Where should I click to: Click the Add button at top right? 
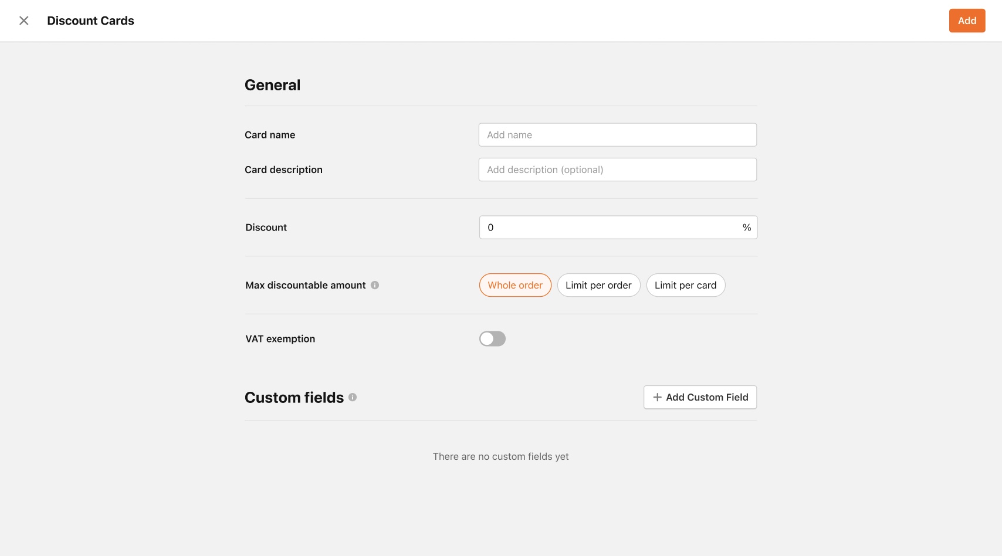pyautogui.click(x=967, y=21)
